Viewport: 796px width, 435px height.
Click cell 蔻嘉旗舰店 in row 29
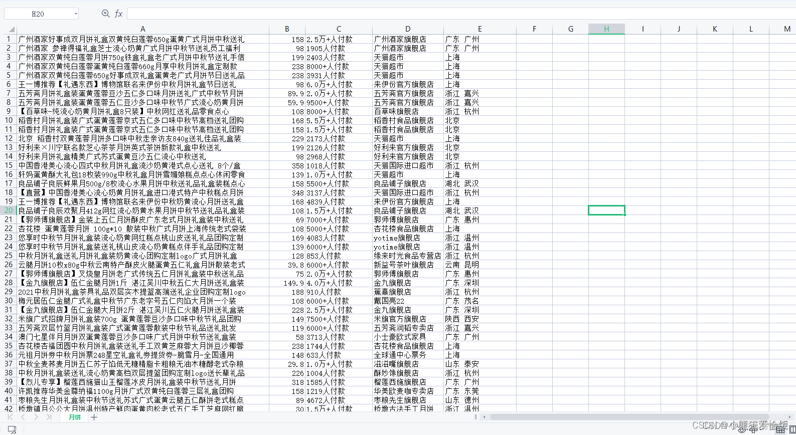[408, 292]
